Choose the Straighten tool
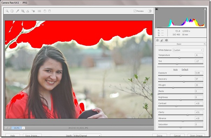Image resolution: width=211 pixels, height=138 pixels. [x=28, y=11]
